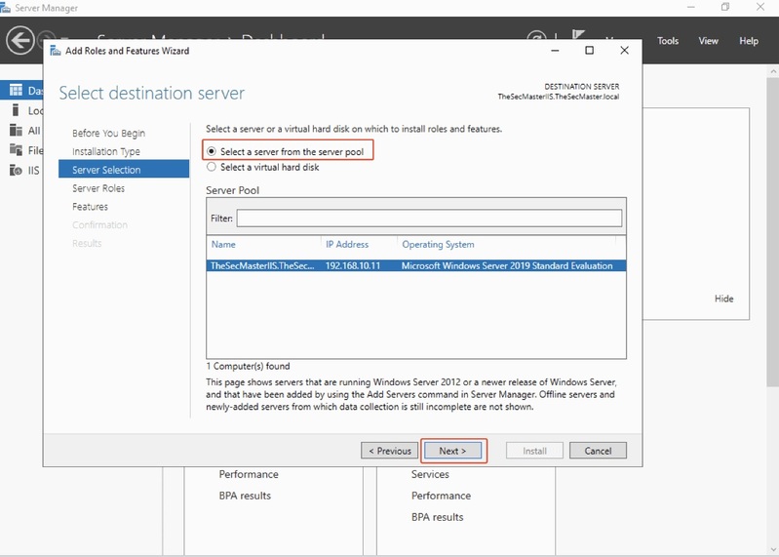This screenshot has height=557, width=779.
Task: Open BPA results in right dashboard tile
Action: point(437,517)
